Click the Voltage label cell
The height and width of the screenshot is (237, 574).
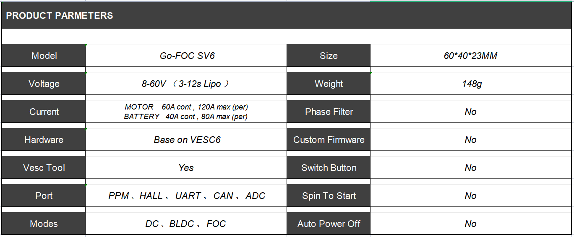(x=44, y=84)
